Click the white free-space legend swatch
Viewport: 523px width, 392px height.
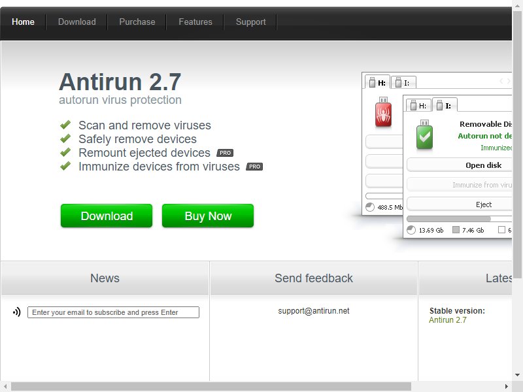coord(501,230)
